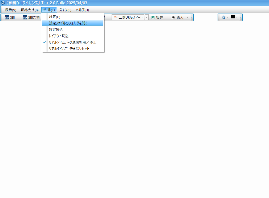Screen dimensions: 269x198
Task: Open the broker toolbar overflow chevron
Action: [192, 18]
